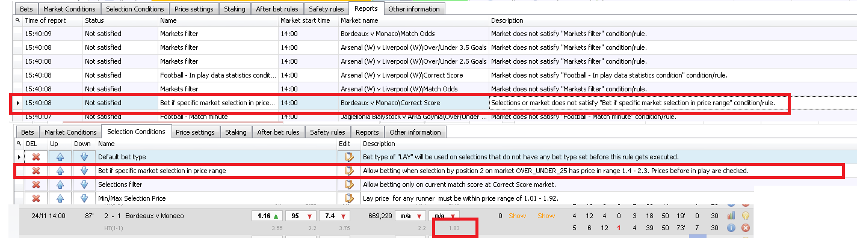
Task: Edit the Default bet type rule
Action: (x=349, y=157)
